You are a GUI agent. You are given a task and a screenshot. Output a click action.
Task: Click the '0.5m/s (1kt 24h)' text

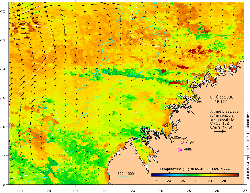coord(223,127)
